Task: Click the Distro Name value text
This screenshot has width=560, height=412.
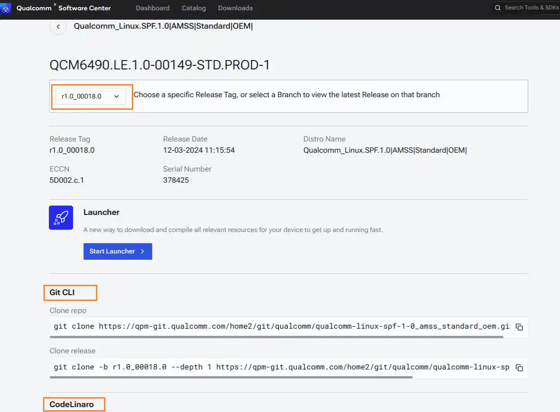Action: coord(385,150)
